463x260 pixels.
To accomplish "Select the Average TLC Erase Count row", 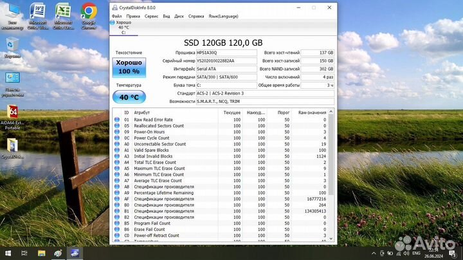I will click(221, 181).
